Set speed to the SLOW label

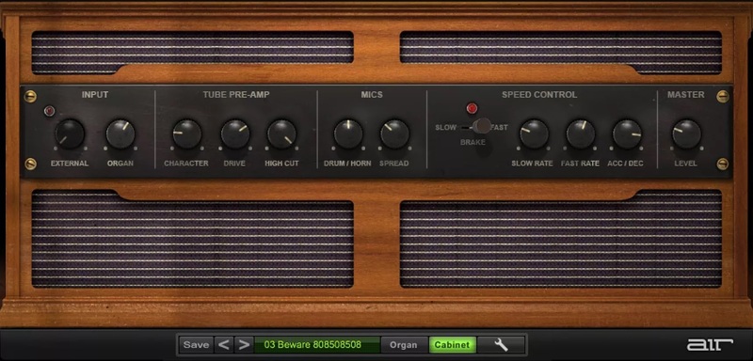[x=445, y=128]
